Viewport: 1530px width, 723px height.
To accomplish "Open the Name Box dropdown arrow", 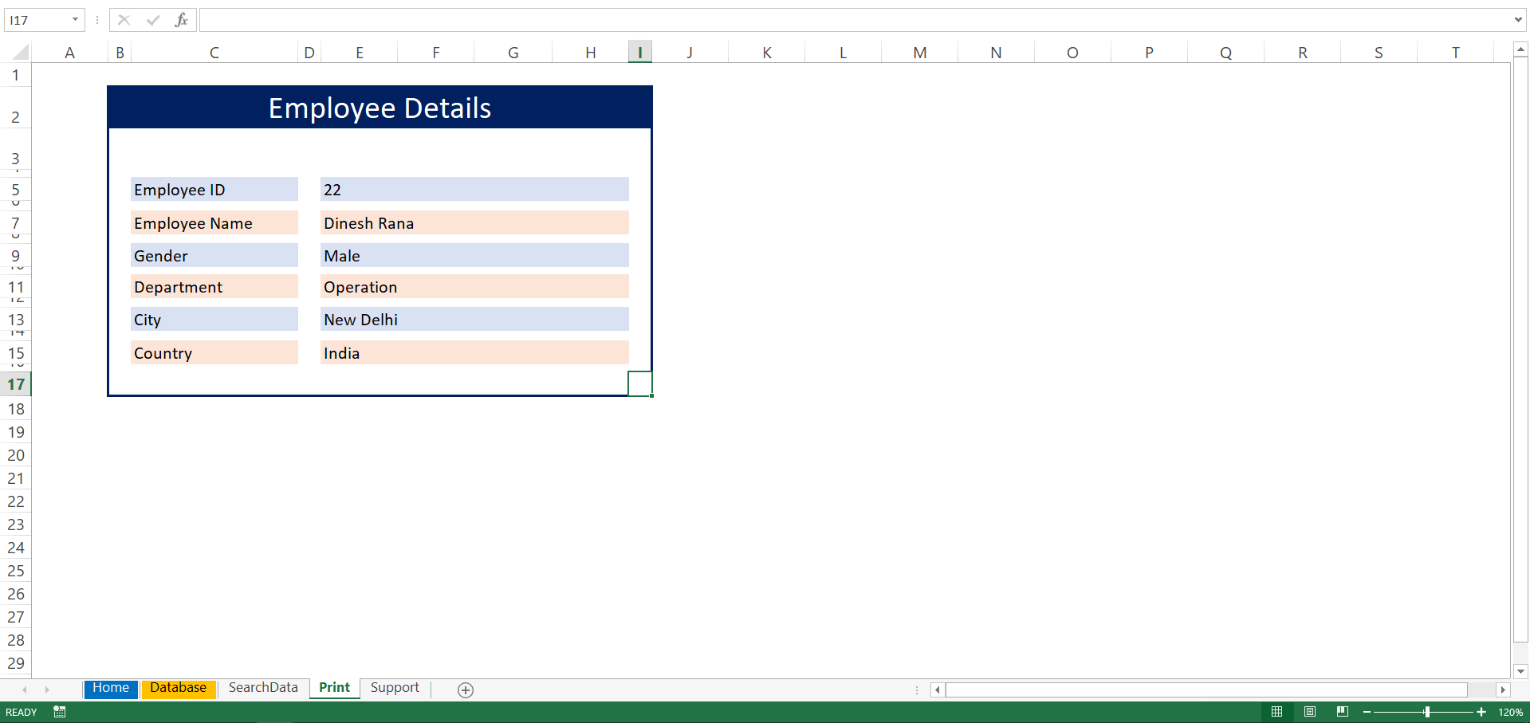I will click(x=75, y=20).
